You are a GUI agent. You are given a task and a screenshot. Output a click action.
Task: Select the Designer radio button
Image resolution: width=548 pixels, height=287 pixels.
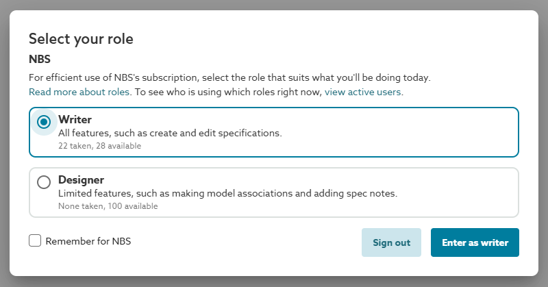tap(44, 182)
